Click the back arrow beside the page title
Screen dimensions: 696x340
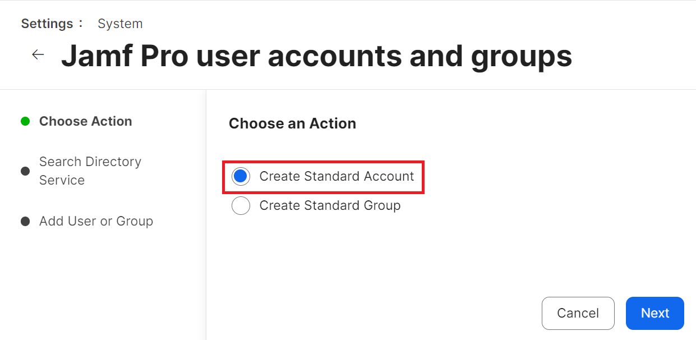click(38, 54)
